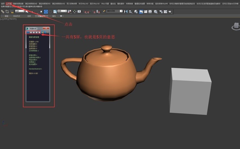240x149 pixels.
Task: Click the 导入所有材质 button
Action: coord(72,3)
